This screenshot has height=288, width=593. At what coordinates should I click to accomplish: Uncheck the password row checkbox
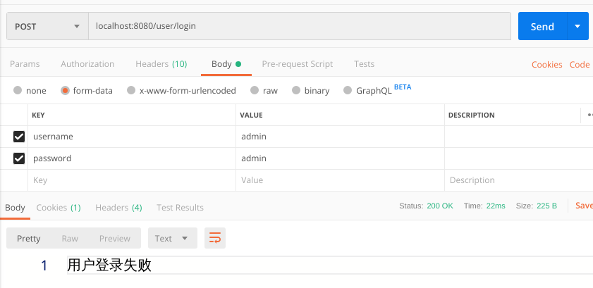(x=19, y=158)
